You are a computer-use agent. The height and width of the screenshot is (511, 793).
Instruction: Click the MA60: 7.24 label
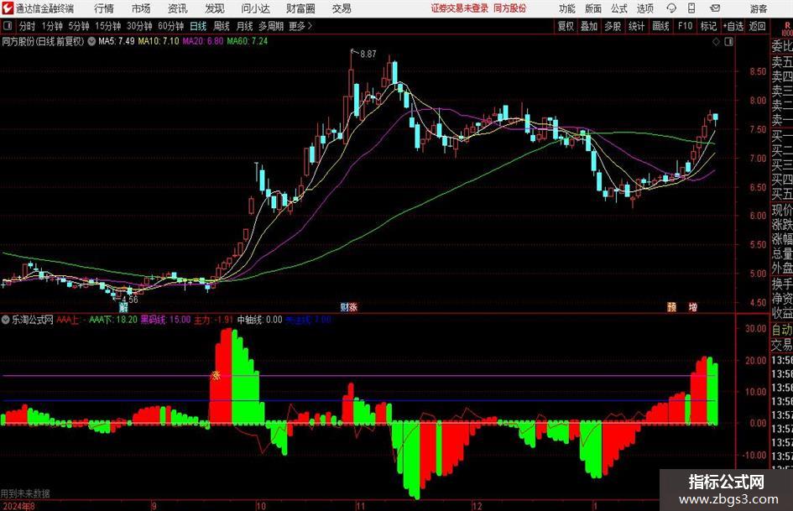click(248, 41)
